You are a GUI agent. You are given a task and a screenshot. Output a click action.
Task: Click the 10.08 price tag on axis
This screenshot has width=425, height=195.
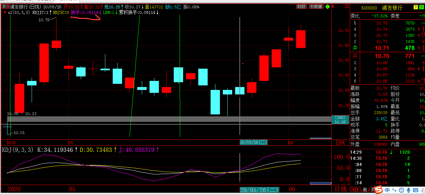(x=340, y=122)
